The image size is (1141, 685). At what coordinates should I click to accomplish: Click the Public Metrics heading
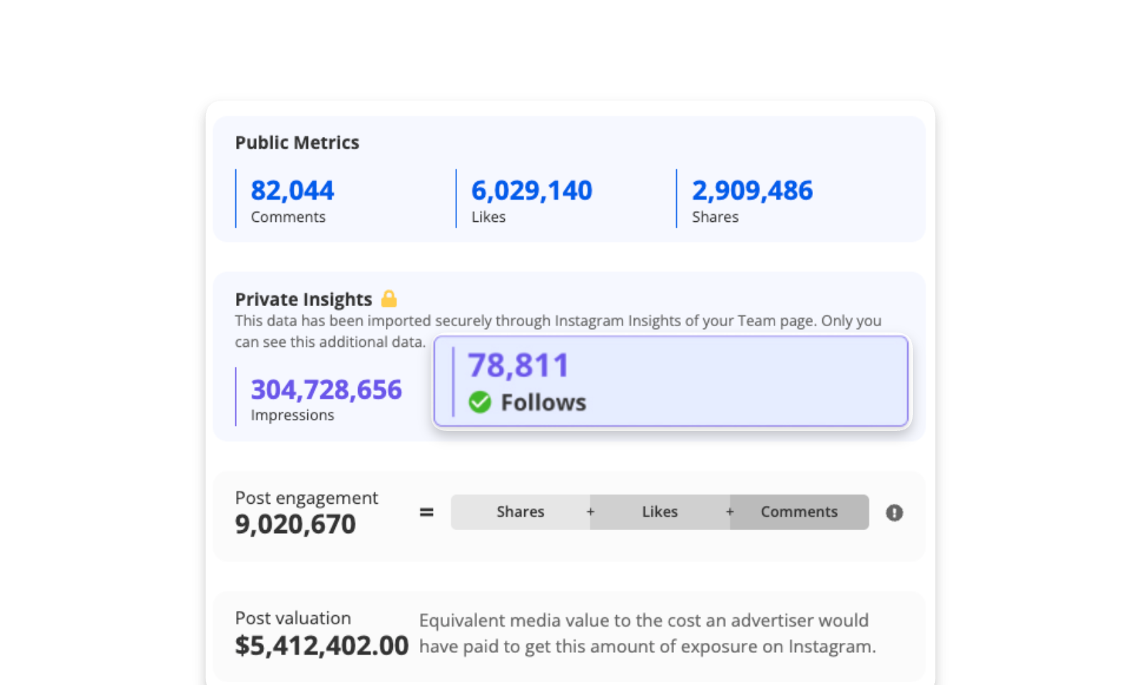[x=297, y=143]
